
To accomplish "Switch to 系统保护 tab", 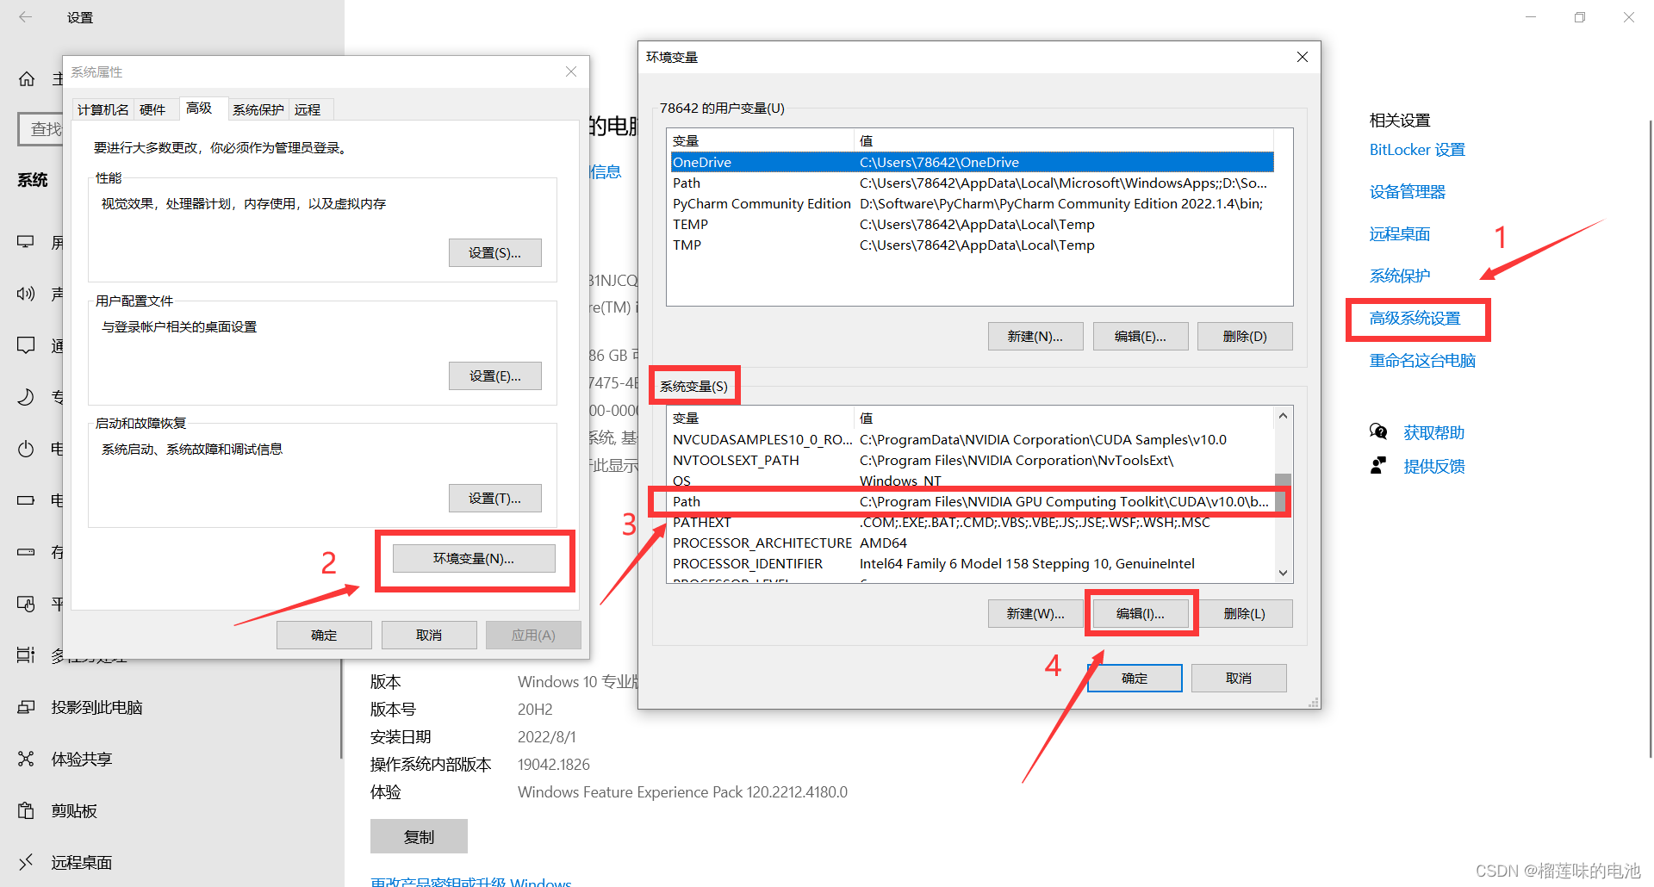I will [258, 109].
